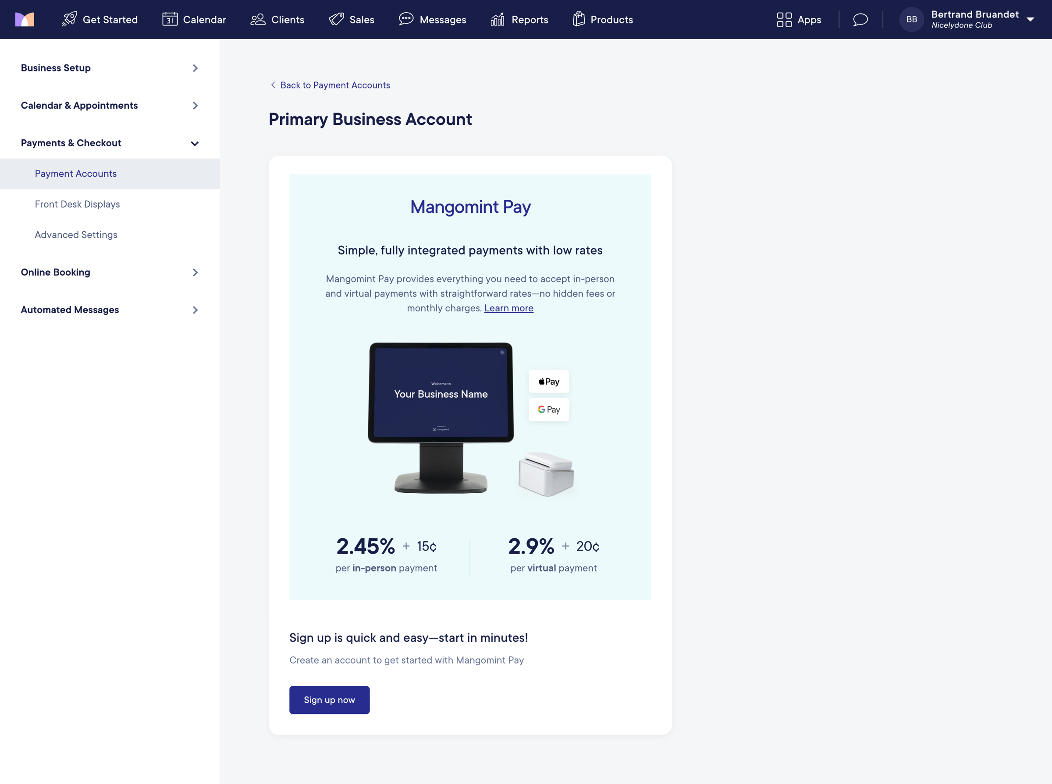Select Payments & Checkout heading
The height and width of the screenshot is (784, 1052).
pos(71,143)
